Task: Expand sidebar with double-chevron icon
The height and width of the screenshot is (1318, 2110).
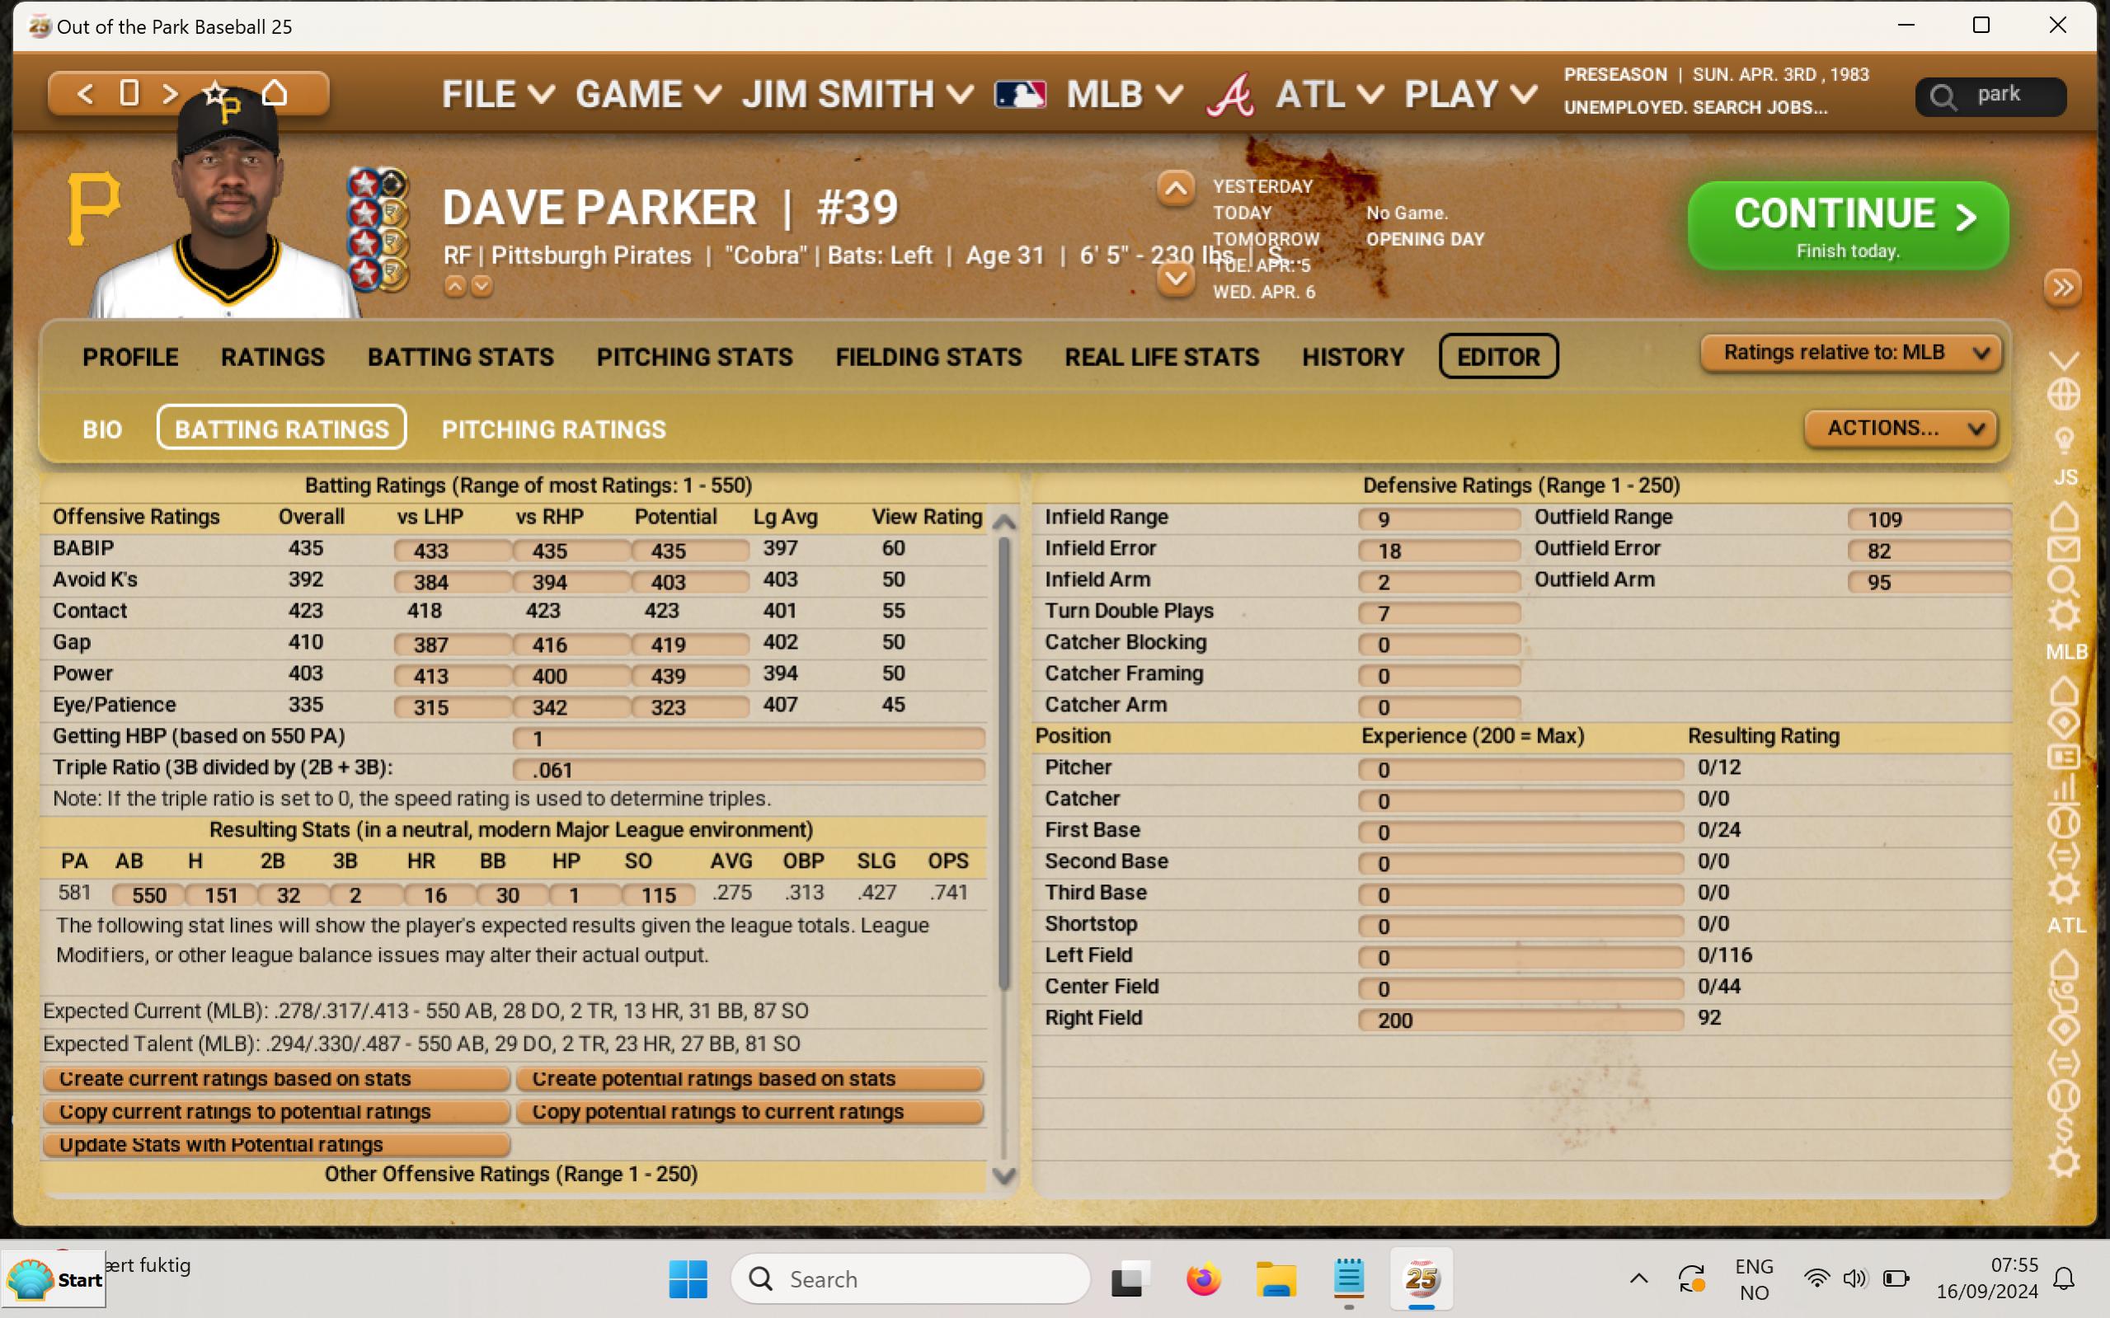Action: (x=2062, y=287)
